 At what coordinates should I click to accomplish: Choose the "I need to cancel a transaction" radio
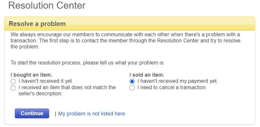coord(132,88)
